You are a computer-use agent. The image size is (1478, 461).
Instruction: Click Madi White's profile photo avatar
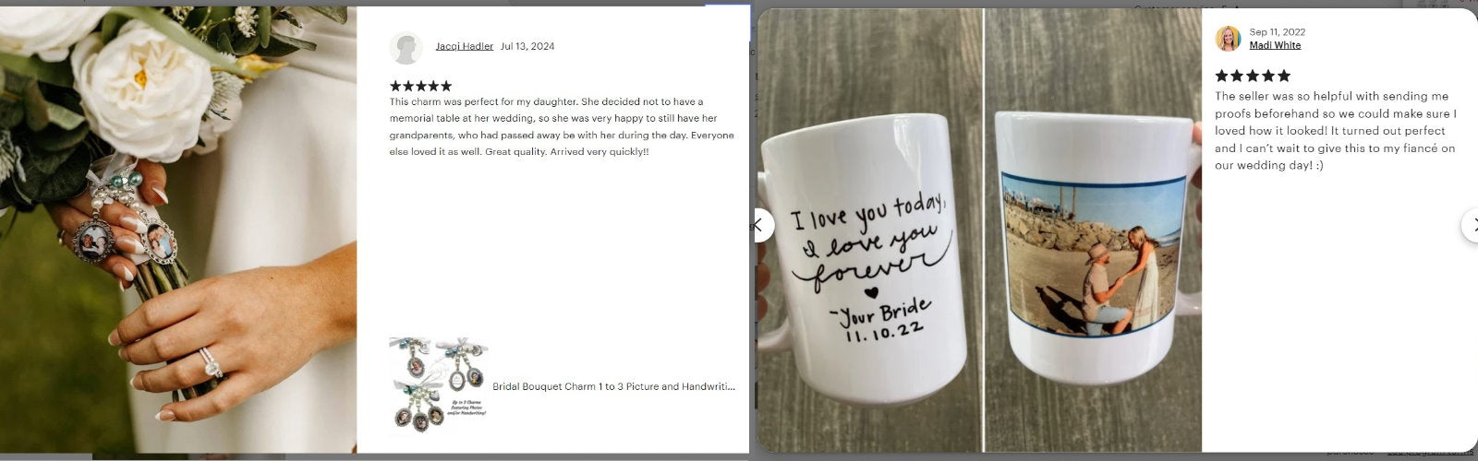click(x=1228, y=39)
